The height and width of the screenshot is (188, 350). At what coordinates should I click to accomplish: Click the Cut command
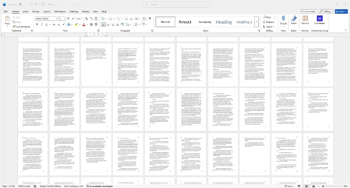coord(16,17)
